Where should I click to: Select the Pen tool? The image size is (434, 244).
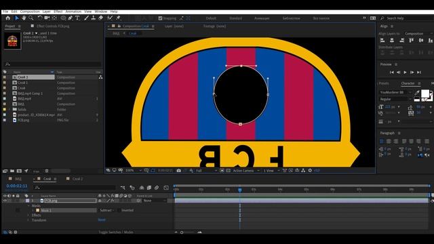click(71, 18)
